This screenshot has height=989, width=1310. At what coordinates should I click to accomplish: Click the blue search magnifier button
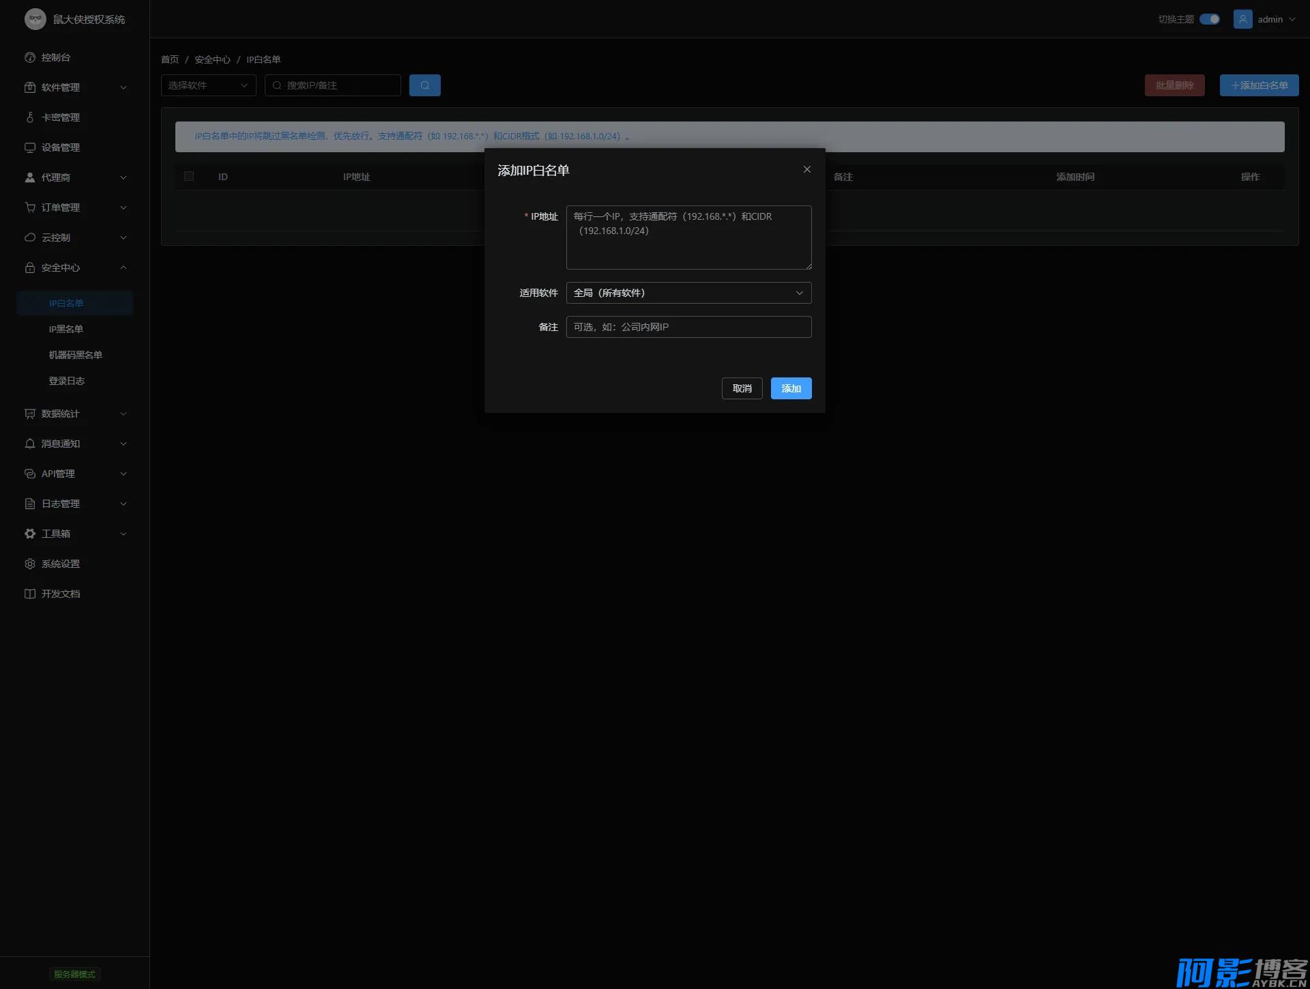(x=424, y=85)
